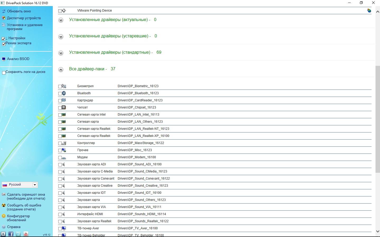Click version label v16.12 in sidebar

point(46,235)
